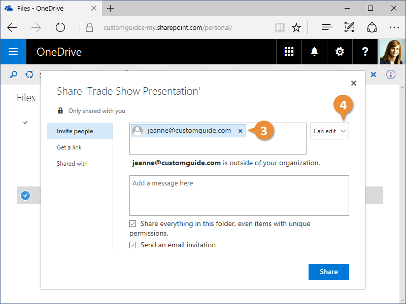This screenshot has height=304, width=406.
Task: Close the Share dialog
Action: (354, 83)
